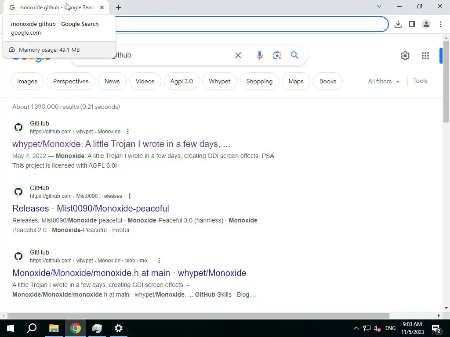This screenshot has height=337, width=450.
Task: Open the Chrome profile avatar
Action: [426, 24]
